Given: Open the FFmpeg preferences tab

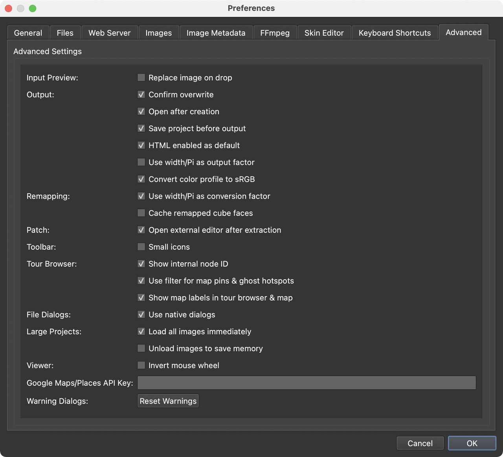Looking at the screenshot, I should tap(275, 33).
